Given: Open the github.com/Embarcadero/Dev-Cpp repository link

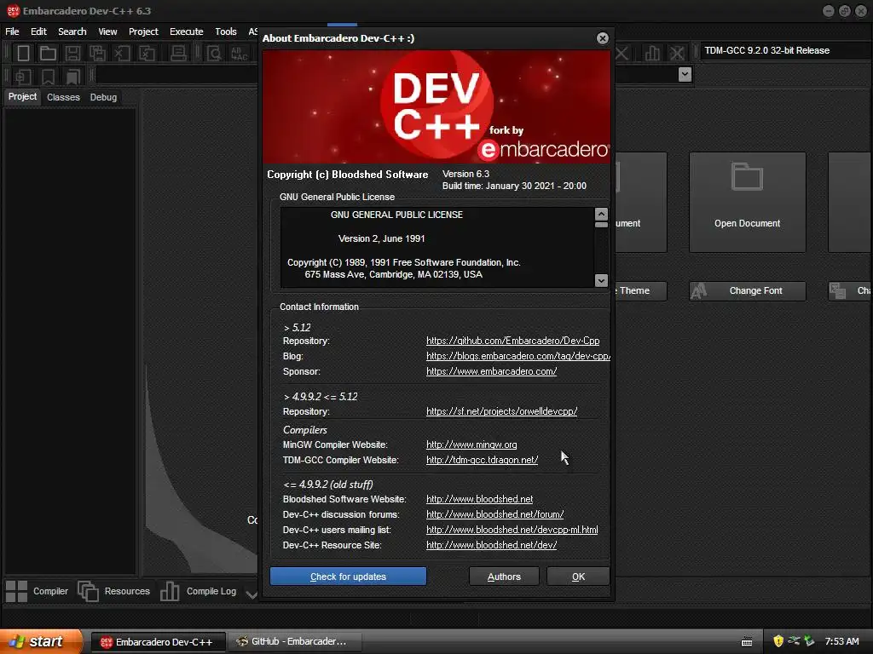Looking at the screenshot, I should pos(512,341).
